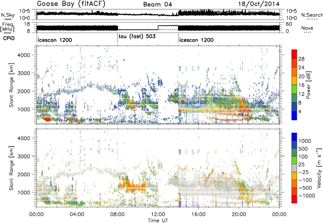This screenshot has height=223, width=323.
Task: Click the "60" Nave axis tick
Action: tap(289, 24)
